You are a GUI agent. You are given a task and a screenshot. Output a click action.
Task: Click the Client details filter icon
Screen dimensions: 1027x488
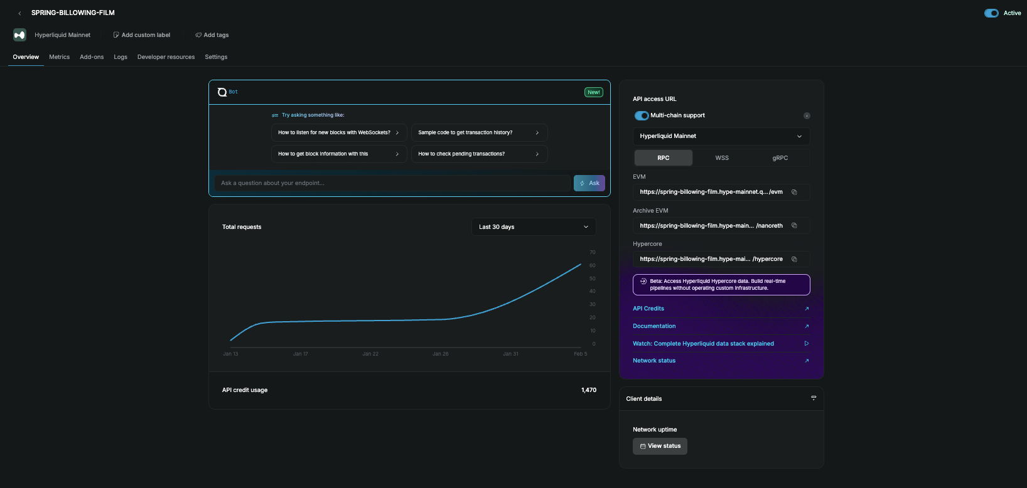click(814, 398)
